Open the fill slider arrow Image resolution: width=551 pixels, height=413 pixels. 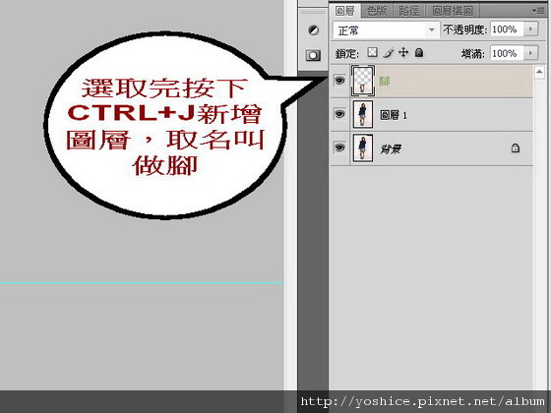[531, 53]
